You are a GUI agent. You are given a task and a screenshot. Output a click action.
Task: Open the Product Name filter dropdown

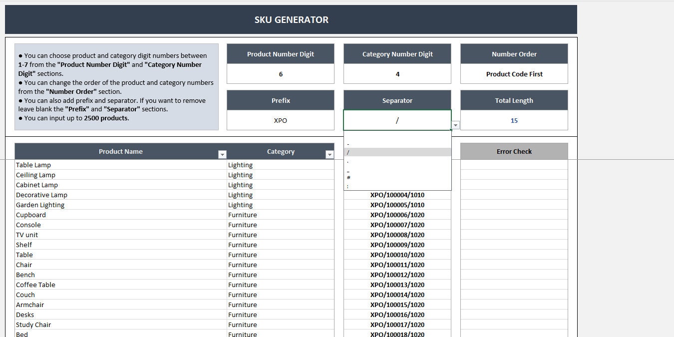(222, 154)
